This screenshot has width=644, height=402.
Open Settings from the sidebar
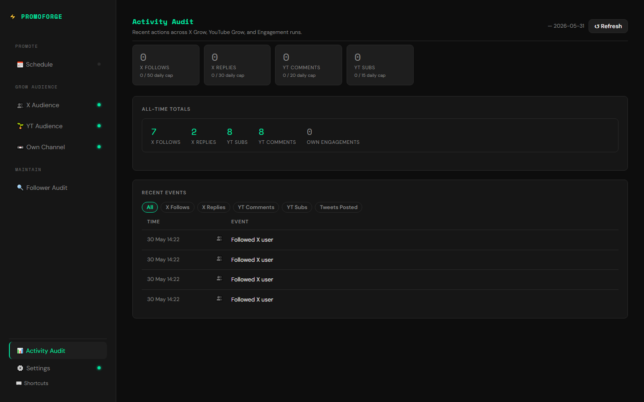pos(58,368)
